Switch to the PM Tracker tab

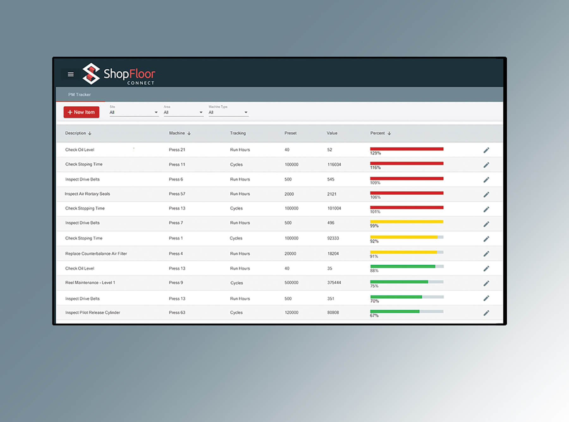coord(79,95)
